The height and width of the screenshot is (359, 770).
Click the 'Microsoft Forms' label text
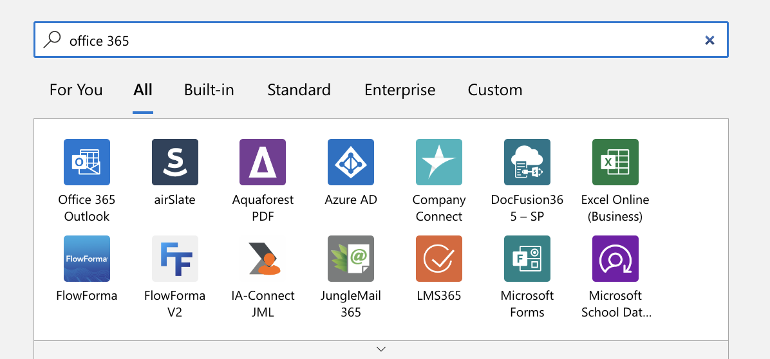(527, 304)
